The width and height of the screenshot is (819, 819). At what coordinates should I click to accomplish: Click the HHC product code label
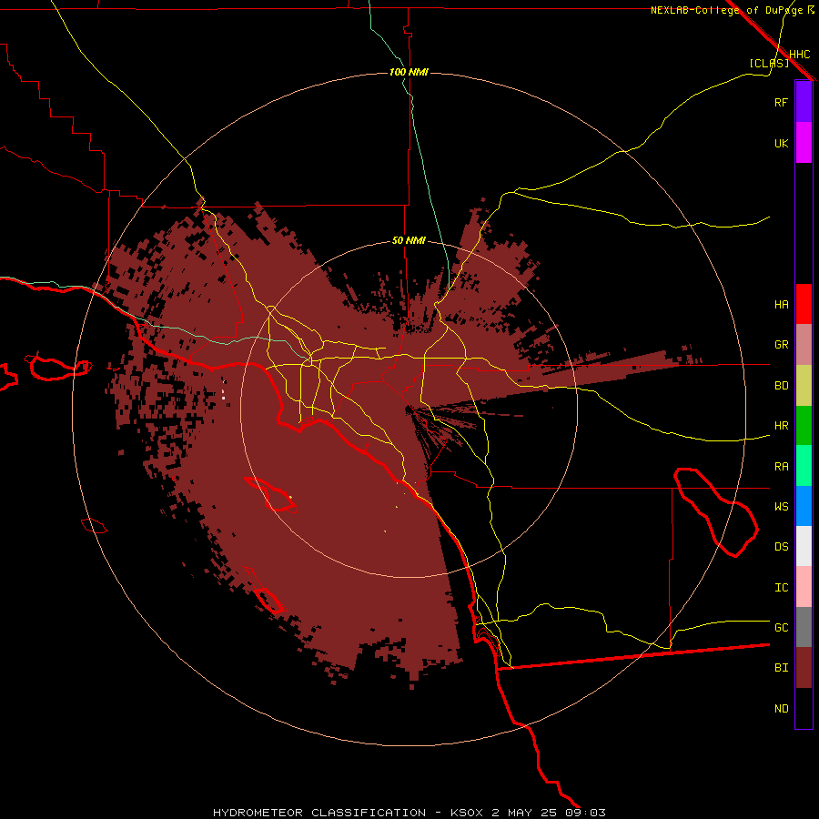(800, 55)
